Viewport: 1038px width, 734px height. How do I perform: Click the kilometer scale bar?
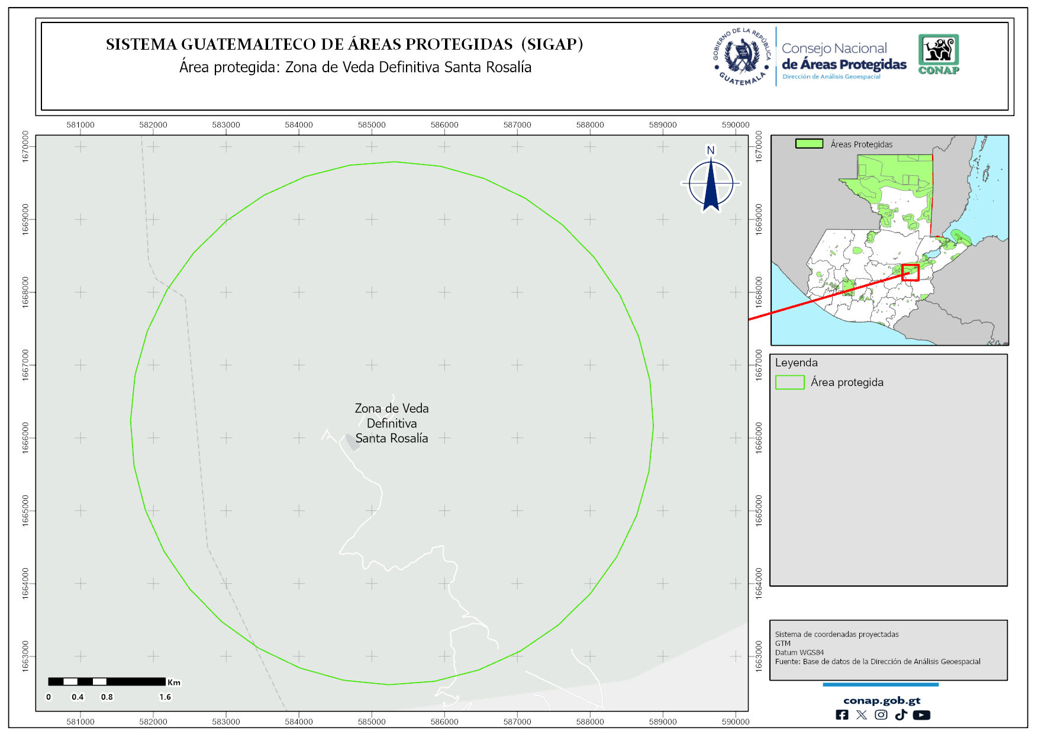(x=107, y=682)
